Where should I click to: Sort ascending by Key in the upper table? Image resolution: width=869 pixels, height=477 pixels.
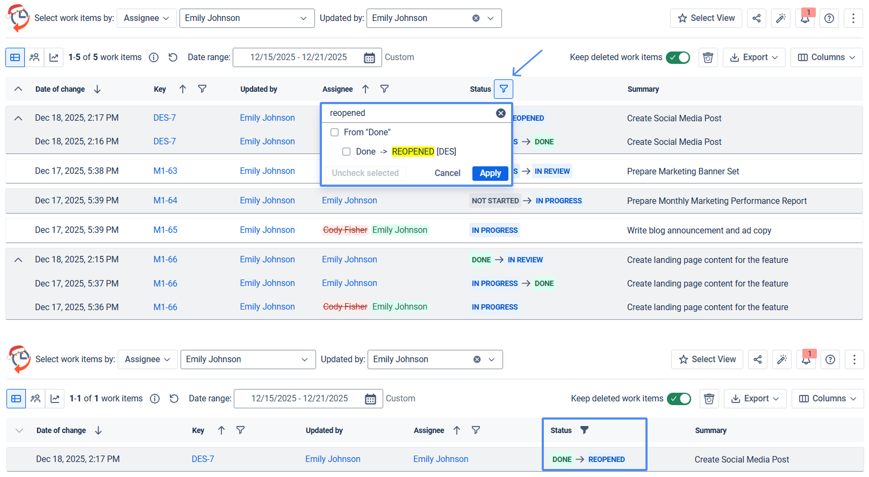183,89
